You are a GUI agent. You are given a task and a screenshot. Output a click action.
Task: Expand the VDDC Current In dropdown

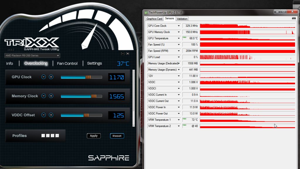[x=179, y=95]
